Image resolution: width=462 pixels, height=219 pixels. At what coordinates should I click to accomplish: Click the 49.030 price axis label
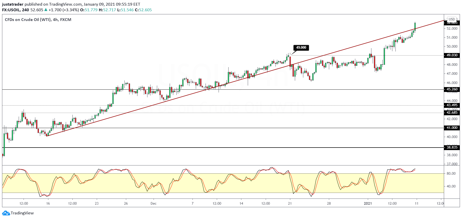[452, 55]
